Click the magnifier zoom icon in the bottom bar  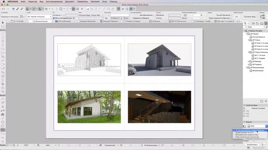(x=38, y=145)
